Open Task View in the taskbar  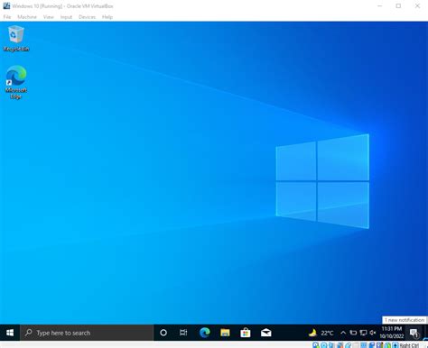point(183,333)
